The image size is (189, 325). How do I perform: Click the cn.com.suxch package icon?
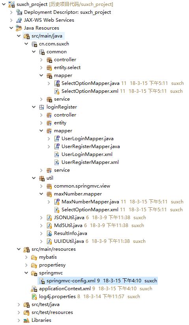click(34, 44)
